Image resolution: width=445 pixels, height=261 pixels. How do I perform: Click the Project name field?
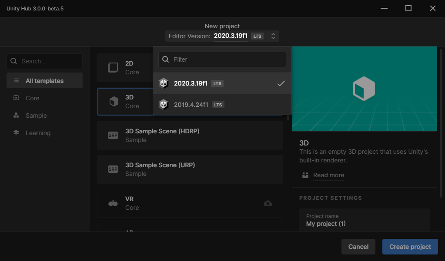tap(365, 220)
